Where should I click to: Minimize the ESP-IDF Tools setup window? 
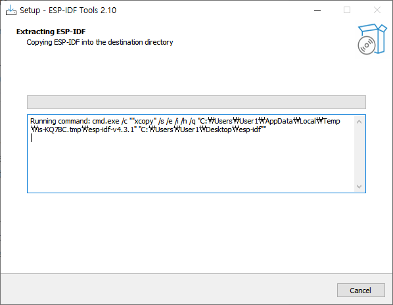pos(317,10)
